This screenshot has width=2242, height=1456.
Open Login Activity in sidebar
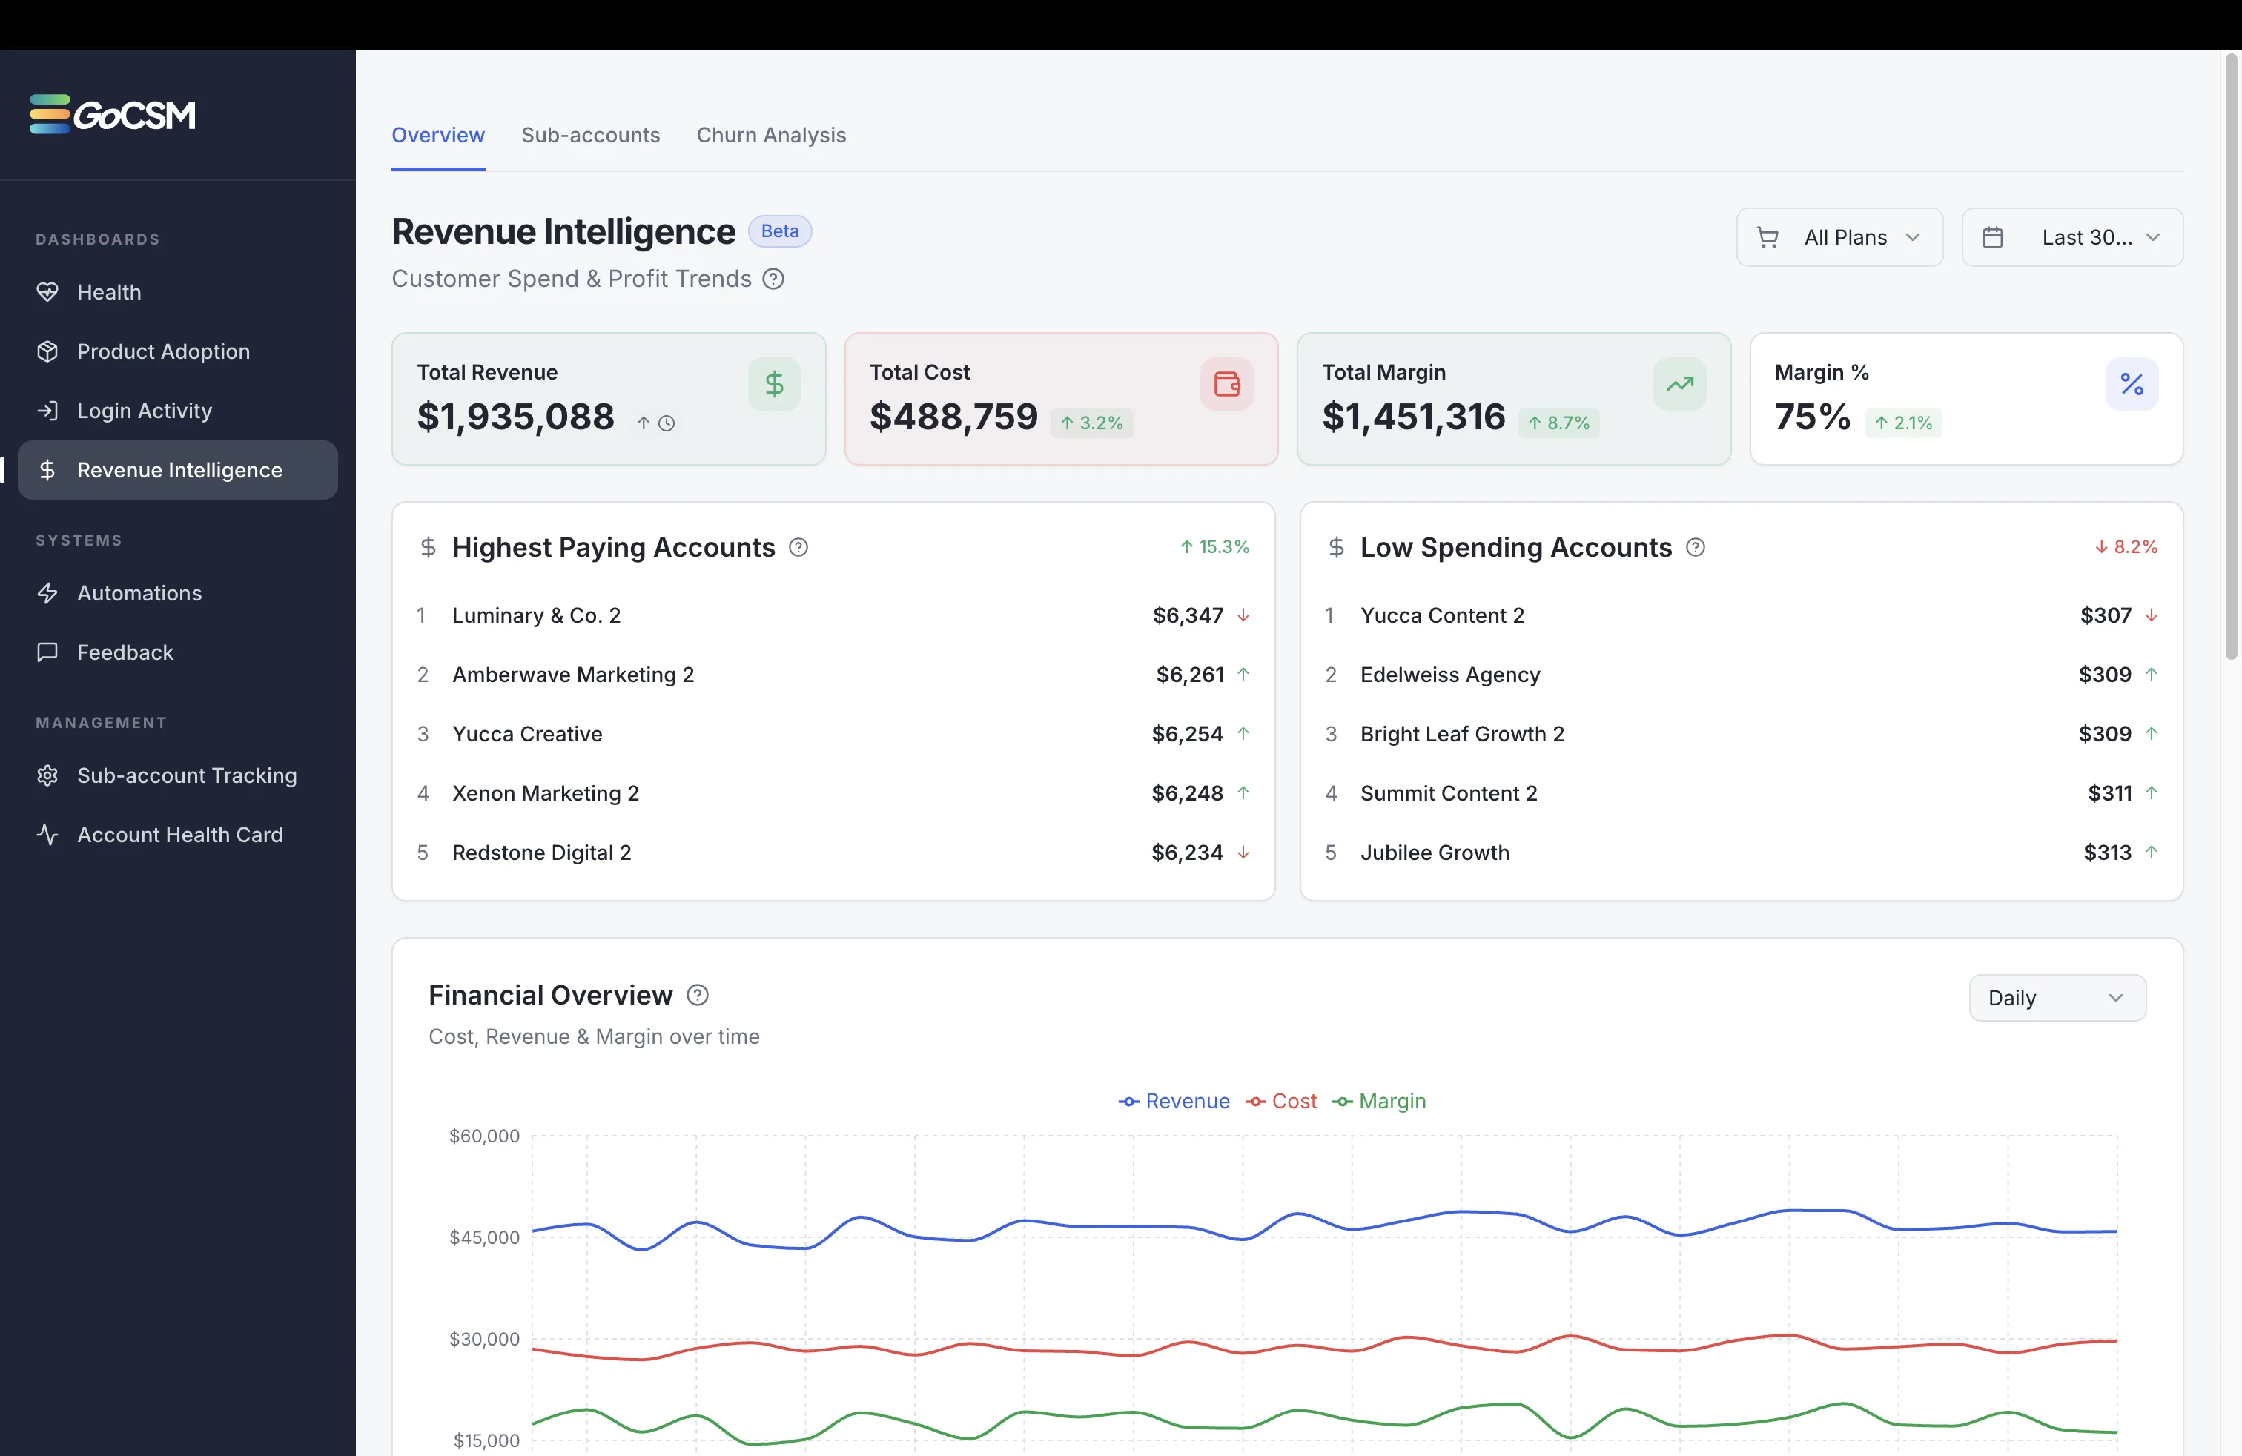[x=178, y=411]
